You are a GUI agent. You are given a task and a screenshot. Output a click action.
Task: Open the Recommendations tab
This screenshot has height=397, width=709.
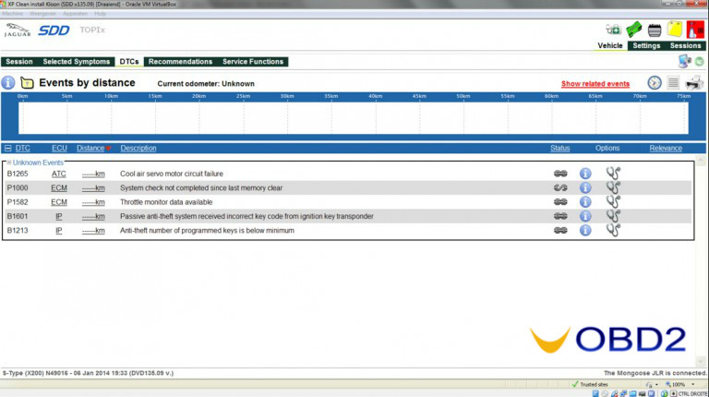(180, 62)
